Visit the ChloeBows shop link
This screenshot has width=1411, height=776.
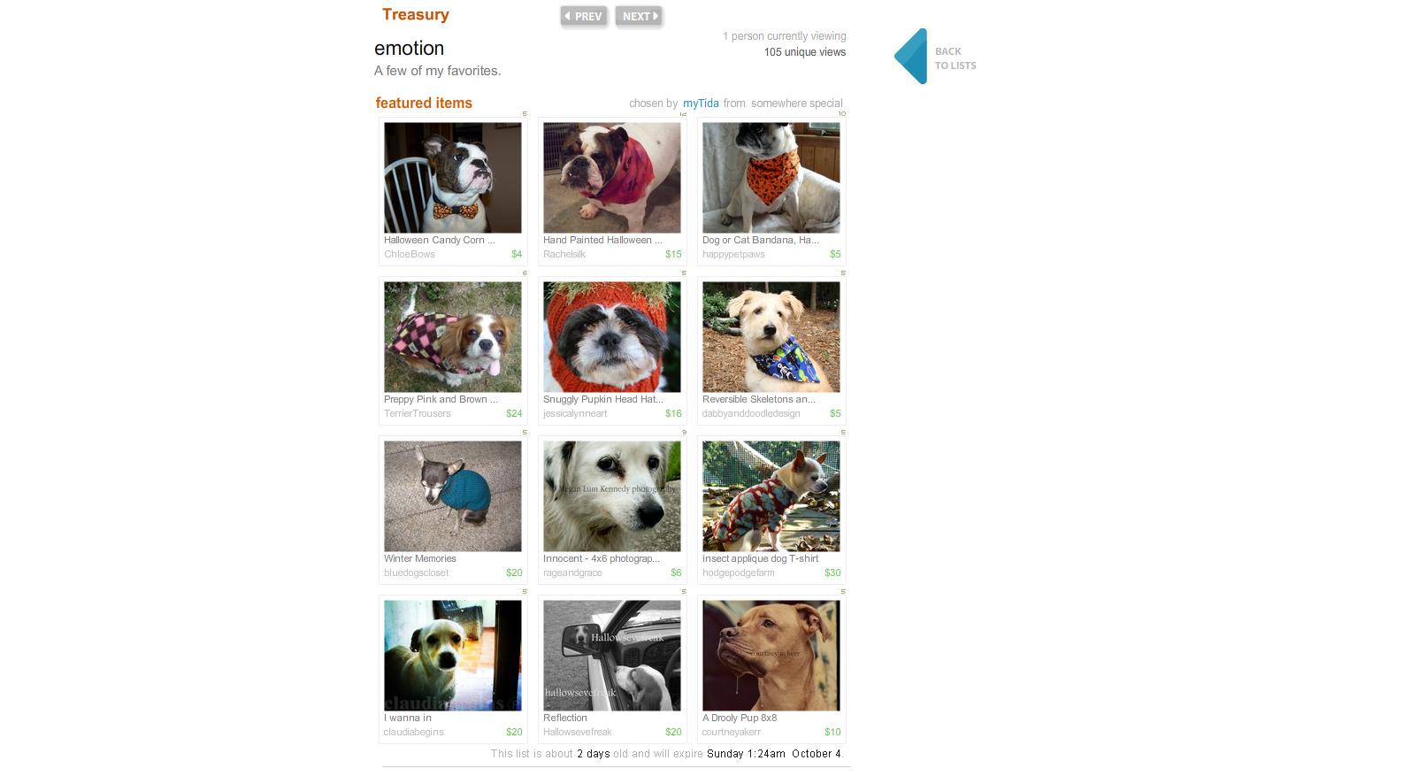click(410, 254)
